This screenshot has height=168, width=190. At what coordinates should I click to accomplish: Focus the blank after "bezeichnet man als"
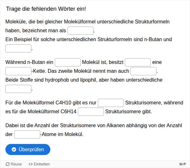(80, 31)
